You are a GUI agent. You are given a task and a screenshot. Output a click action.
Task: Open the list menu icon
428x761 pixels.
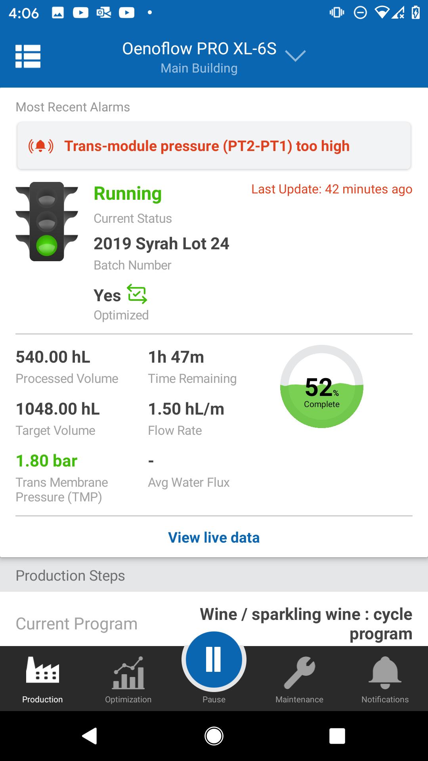[28, 56]
